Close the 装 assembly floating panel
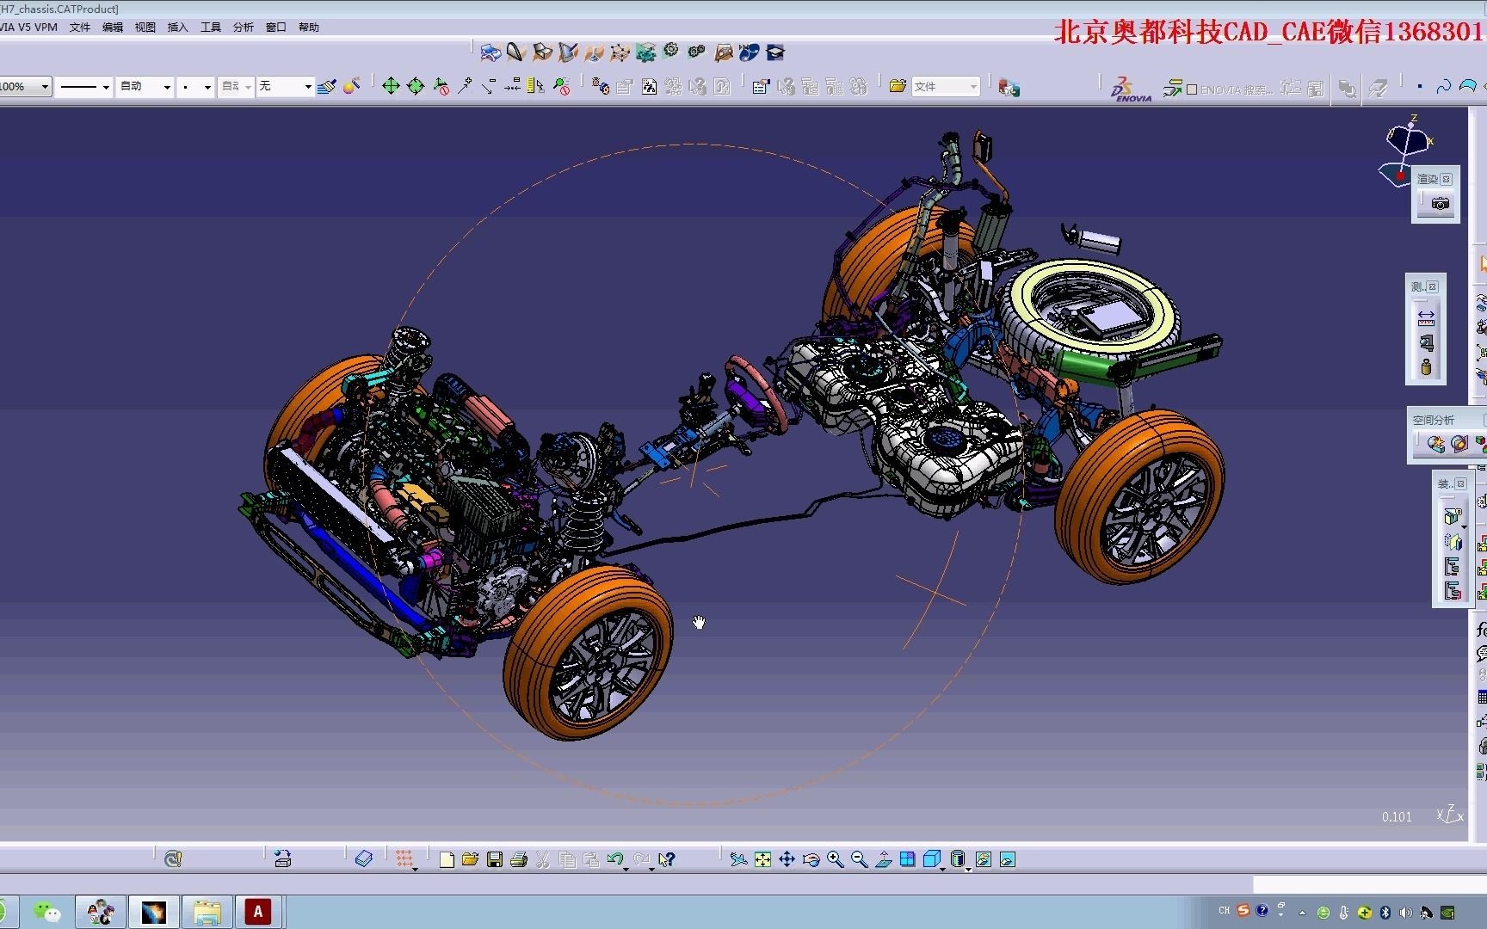 1460,483
